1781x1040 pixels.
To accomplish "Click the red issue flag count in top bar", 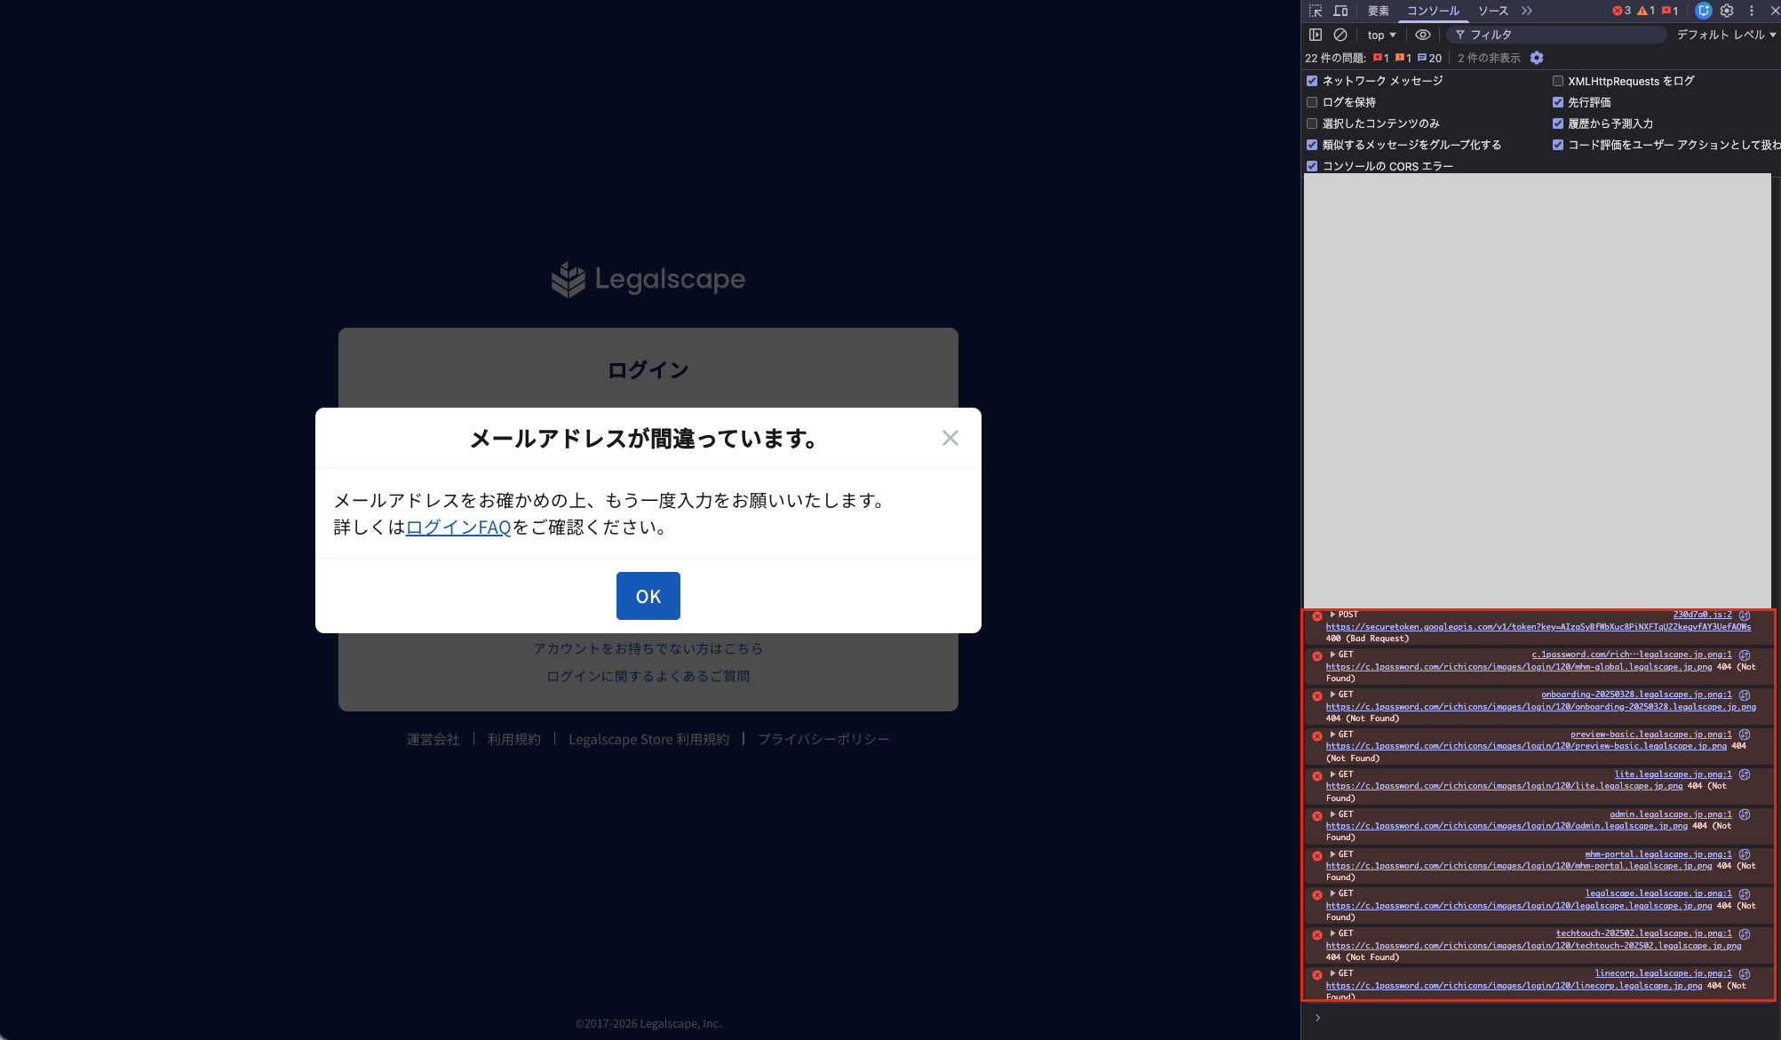I will (x=1670, y=11).
